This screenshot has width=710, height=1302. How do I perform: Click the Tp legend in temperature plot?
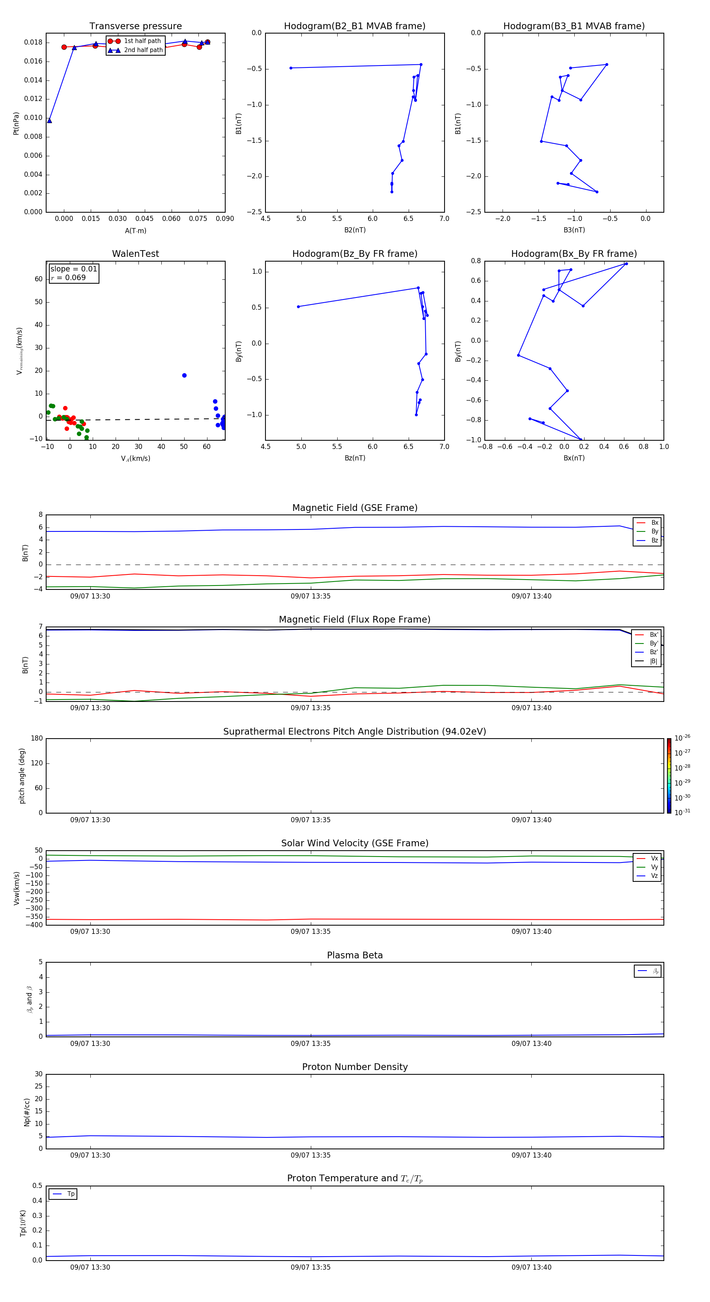pos(63,1194)
